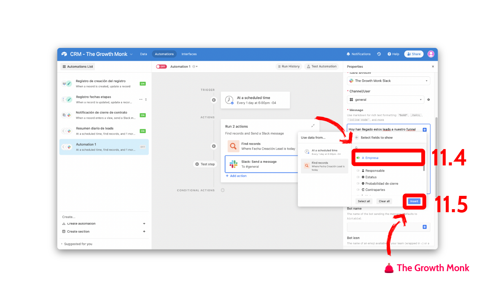Choose At a scheduled time data source
This screenshot has width=495, height=297.
(324, 152)
